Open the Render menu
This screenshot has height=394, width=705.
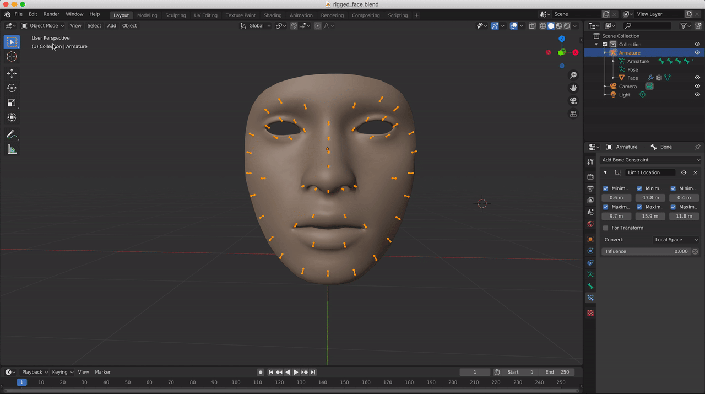pos(51,14)
